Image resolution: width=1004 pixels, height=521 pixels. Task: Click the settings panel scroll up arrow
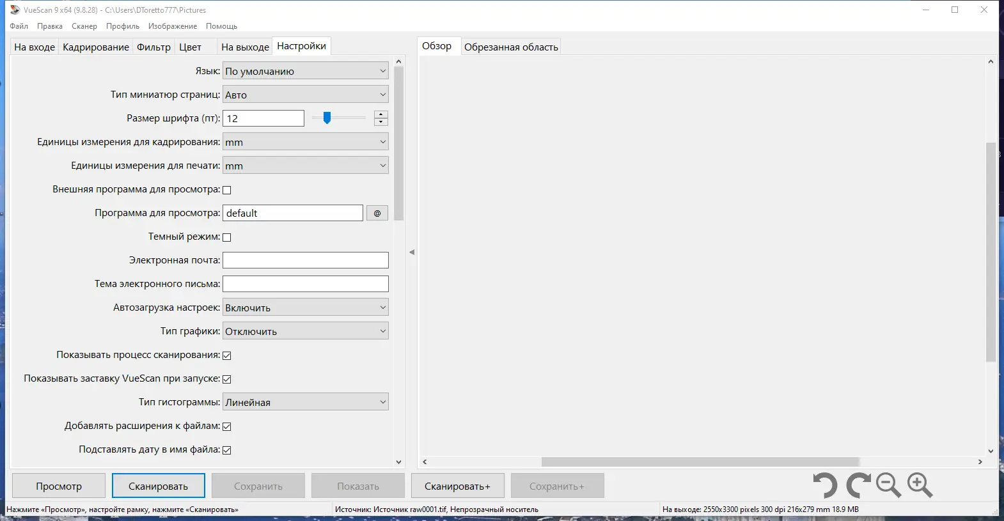[399, 61]
